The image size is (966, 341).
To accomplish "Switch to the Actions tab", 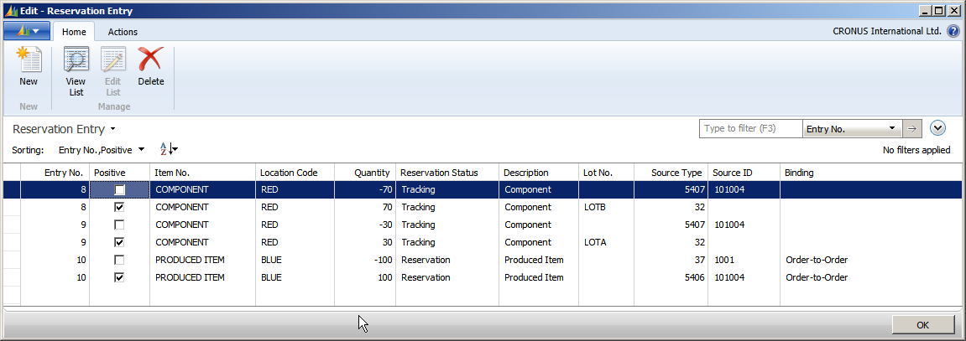I will (123, 32).
